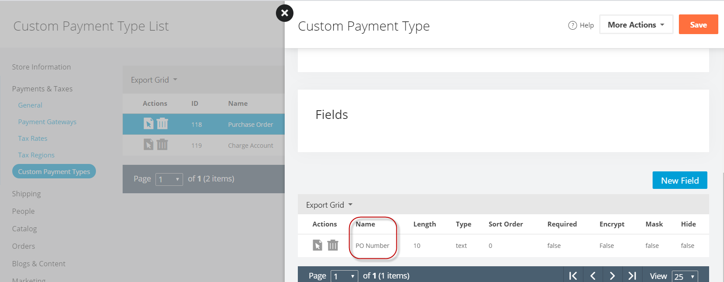The image size is (724, 282).
Task: Add a New Field
Action: tap(680, 180)
